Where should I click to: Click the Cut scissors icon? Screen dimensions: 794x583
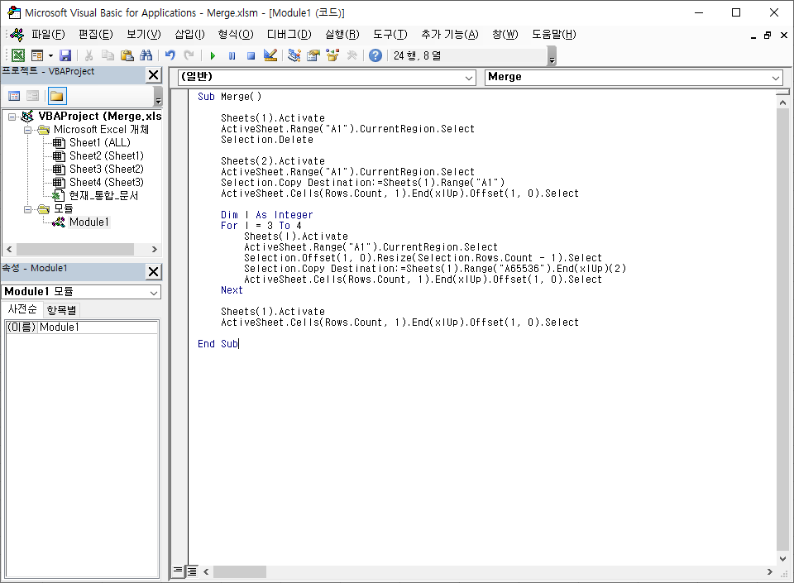tap(89, 55)
